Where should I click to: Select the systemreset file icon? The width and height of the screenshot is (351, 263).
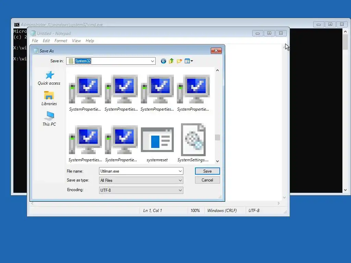[x=157, y=140]
